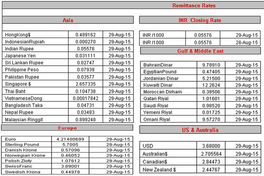Click the Singapore $ rate value 2.657335

(86, 84)
